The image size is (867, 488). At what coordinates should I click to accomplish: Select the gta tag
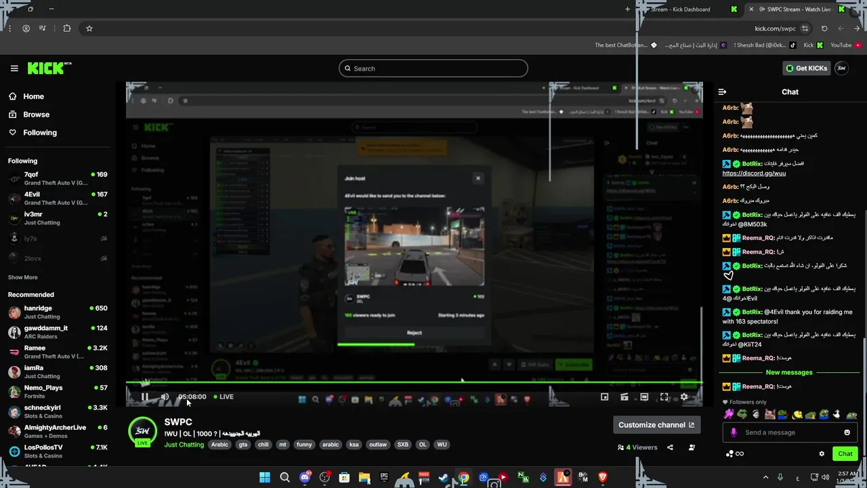243,445
